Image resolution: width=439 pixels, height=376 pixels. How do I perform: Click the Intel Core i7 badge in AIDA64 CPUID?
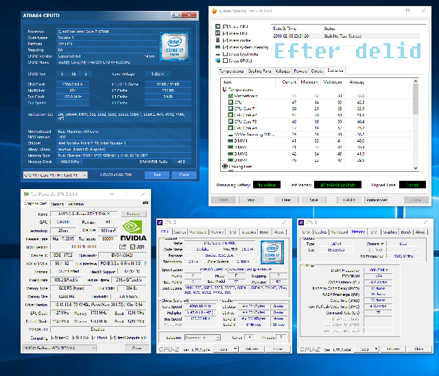(x=174, y=46)
